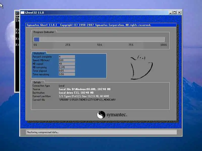
Task: Click the filled portion of progress bar
Action: (x=36, y=40)
